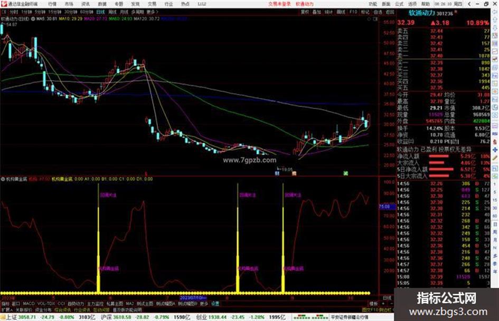This screenshot has height=321, width=499.
Task: Click the 返回 return button
Action: click(x=390, y=12)
